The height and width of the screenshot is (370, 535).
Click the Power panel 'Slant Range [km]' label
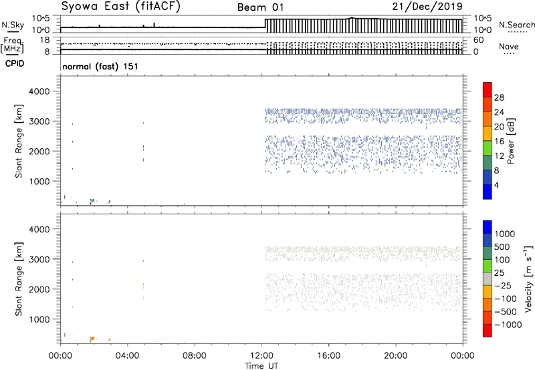(x=19, y=141)
